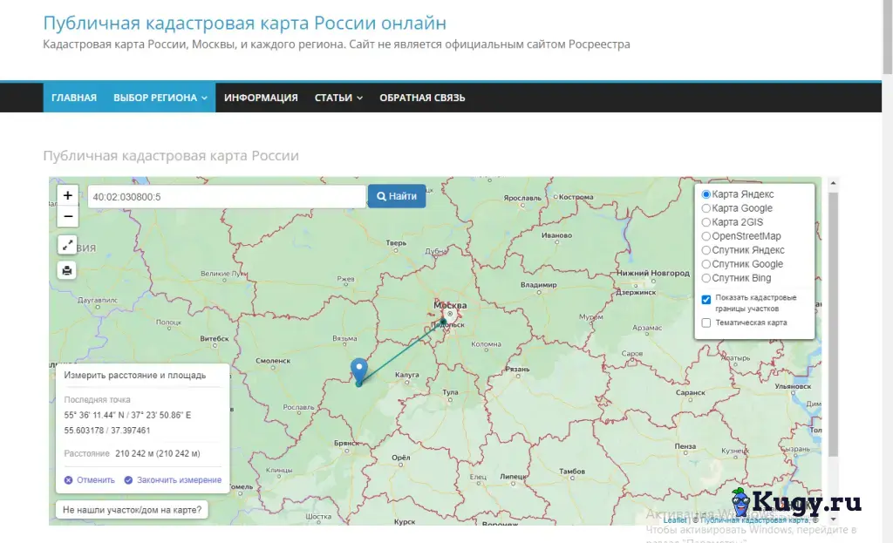Open the Информация menu item
The height and width of the screenshot is (543, 893).
[x=261, y=98]
